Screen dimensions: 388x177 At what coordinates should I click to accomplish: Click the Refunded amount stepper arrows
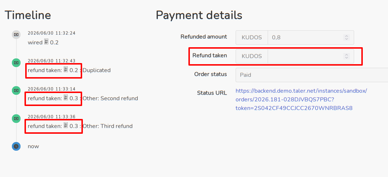347,37
